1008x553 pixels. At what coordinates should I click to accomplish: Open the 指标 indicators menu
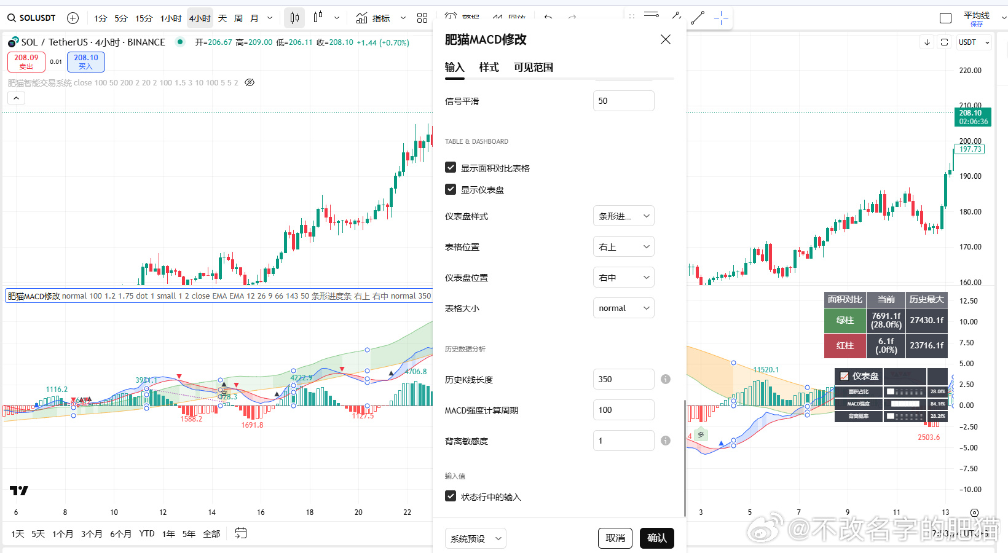click(373, 18)
